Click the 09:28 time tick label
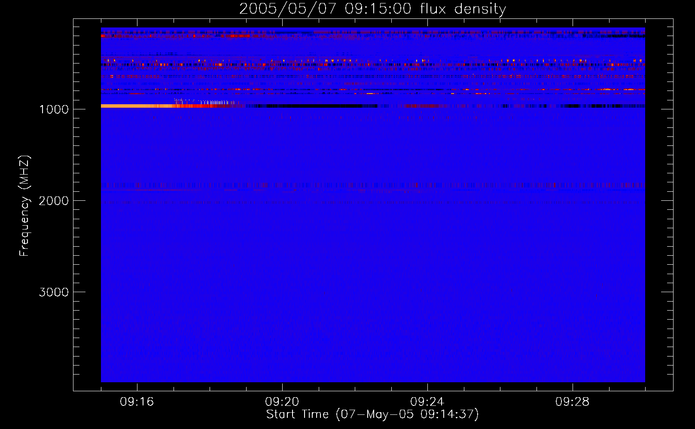Image resolution: width=695 pixels, height=429 pixels. 573,402
